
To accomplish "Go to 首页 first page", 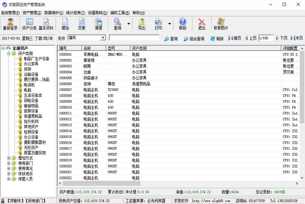I will point(235,38).
